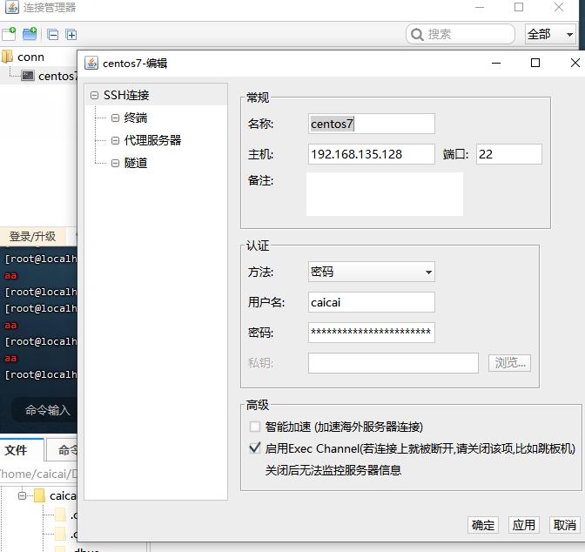585x552 pixels.
Task: Click into the 备注 notes text area
Action: pos(385,194)
